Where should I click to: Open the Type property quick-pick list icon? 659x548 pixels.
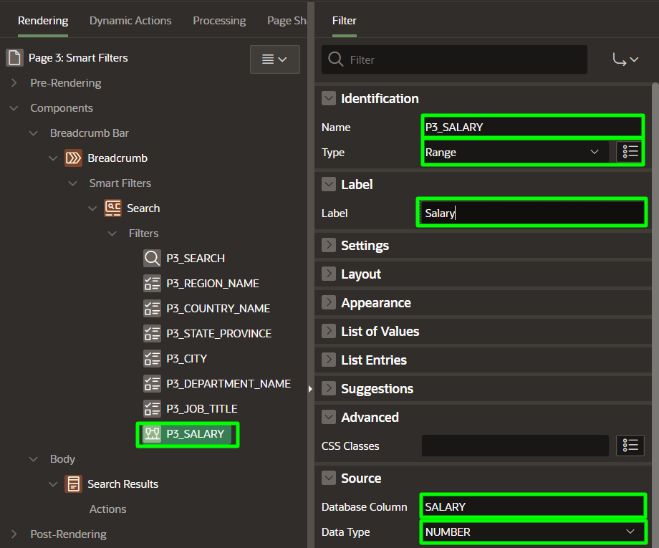coord(630,152)
